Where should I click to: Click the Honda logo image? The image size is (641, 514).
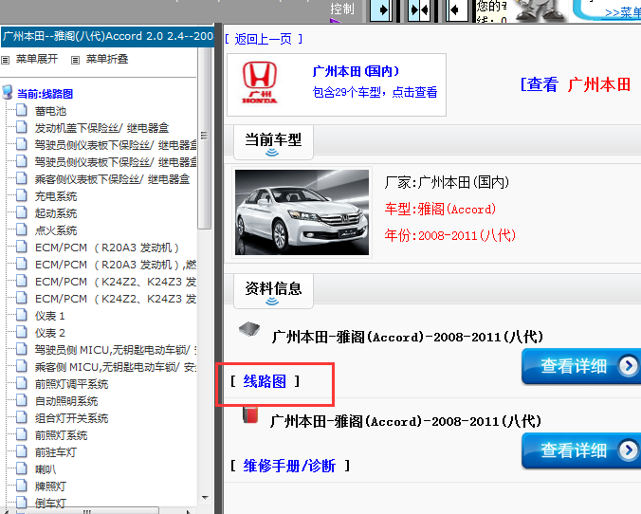(260, 83)
